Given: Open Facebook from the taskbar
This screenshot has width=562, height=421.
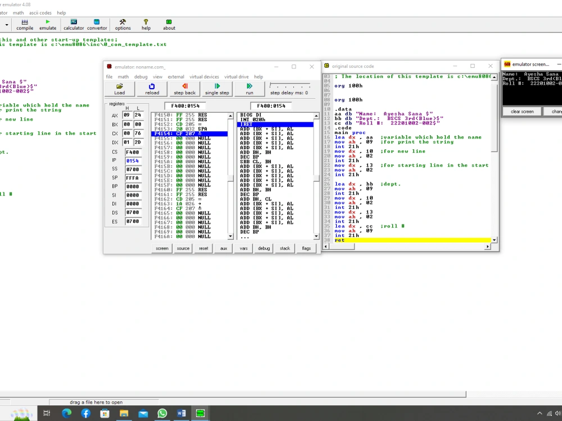Looking at the screenshot, I should (x=85, y=413).
